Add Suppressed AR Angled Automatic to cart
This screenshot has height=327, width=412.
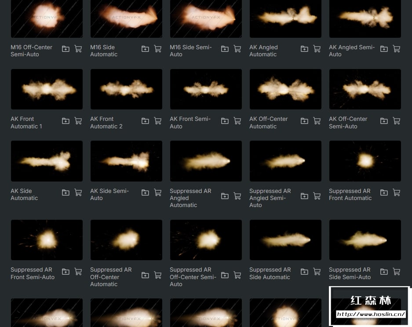pyautogui.click(x=237, y=196)
